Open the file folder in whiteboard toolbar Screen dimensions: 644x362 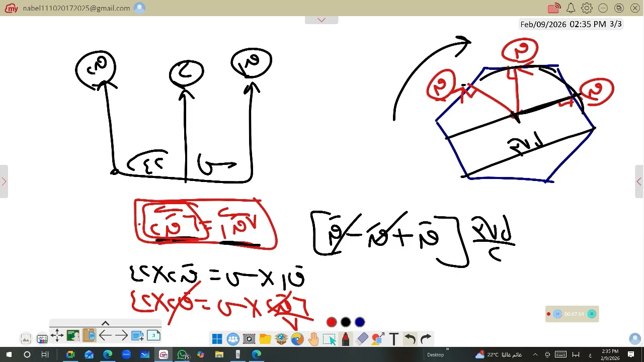(265, 339)
